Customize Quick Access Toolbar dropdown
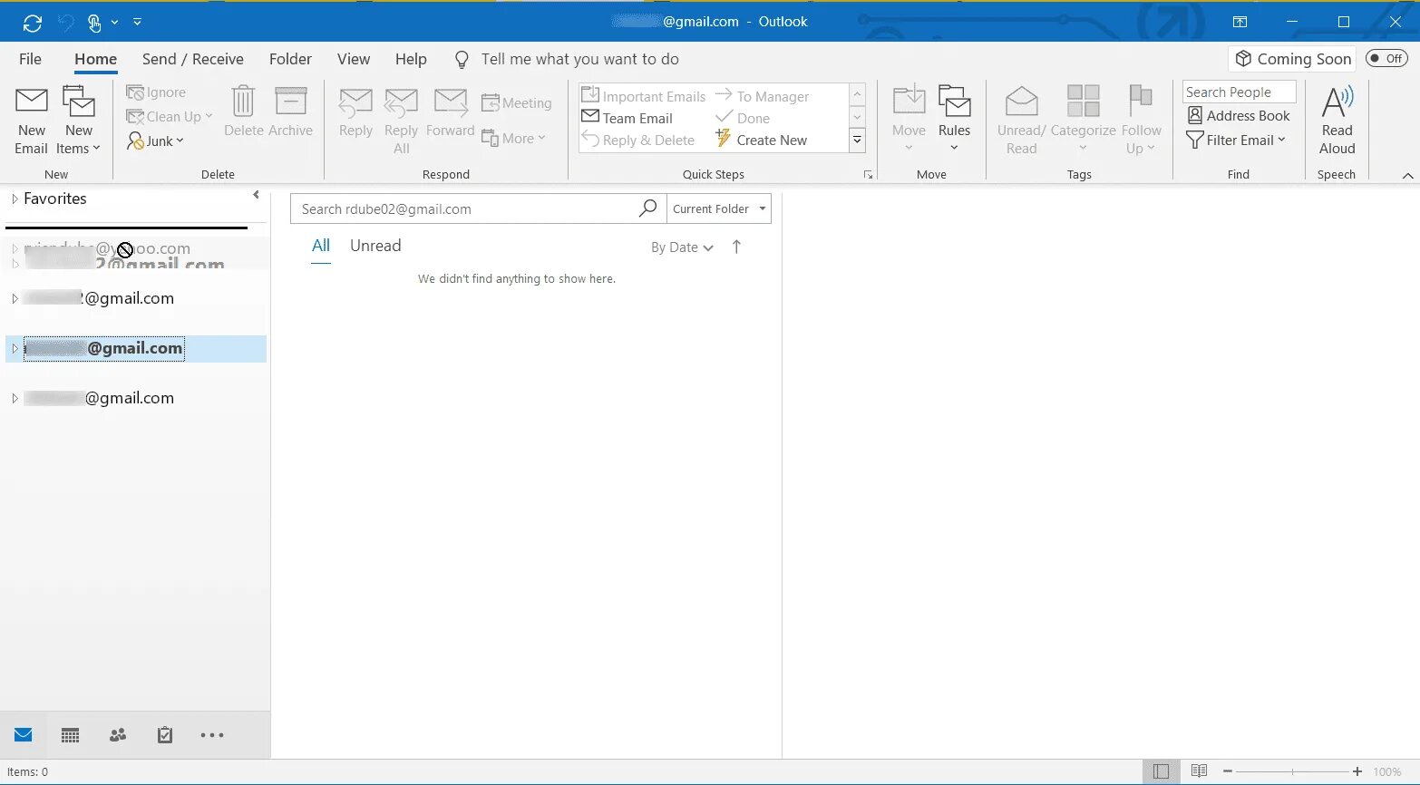The height and width of the screenshot is (785, 1420). point(137,22)
